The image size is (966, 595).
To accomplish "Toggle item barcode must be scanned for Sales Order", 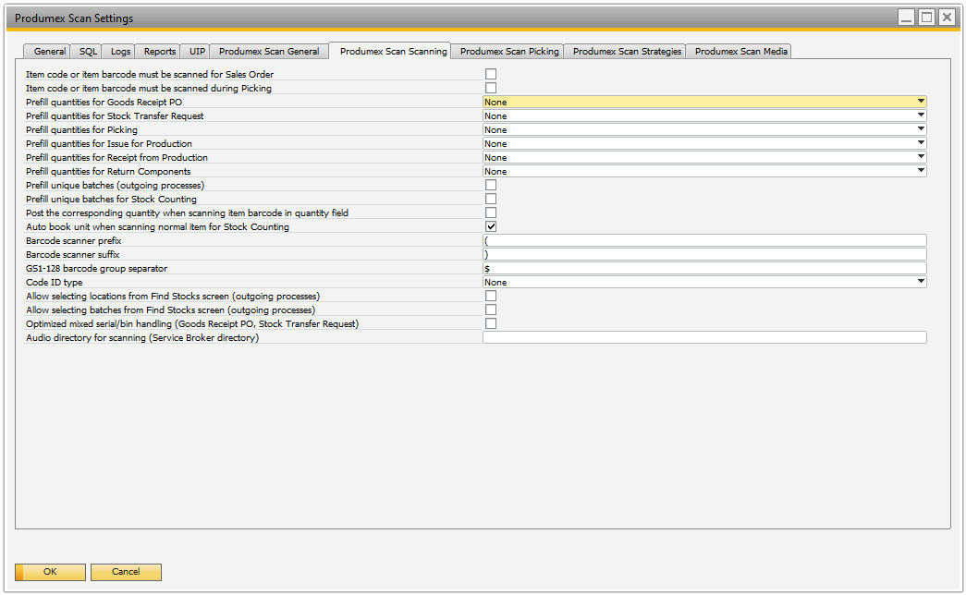I will tap(490, 75).
